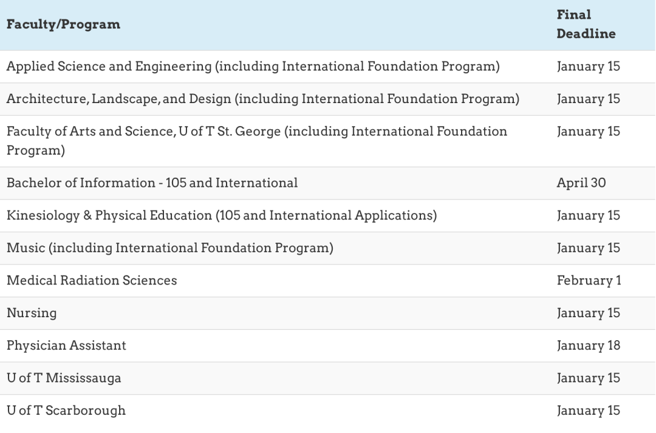Click the Architecture, Landscape, and Design program
Screen dimensions: 656x433
pyautogui.click(x=262, y=99)
